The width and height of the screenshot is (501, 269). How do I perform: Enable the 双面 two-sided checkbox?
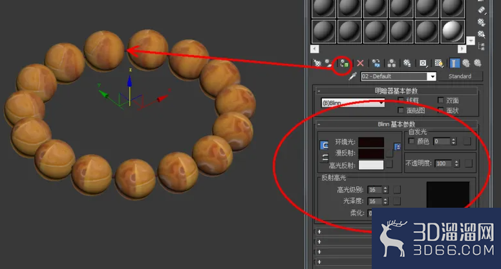(441, 101)
